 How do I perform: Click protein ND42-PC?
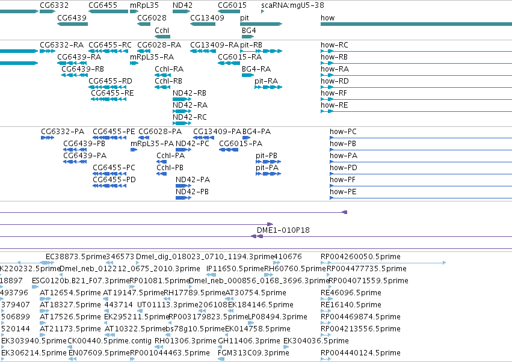[x=193, y=144]
